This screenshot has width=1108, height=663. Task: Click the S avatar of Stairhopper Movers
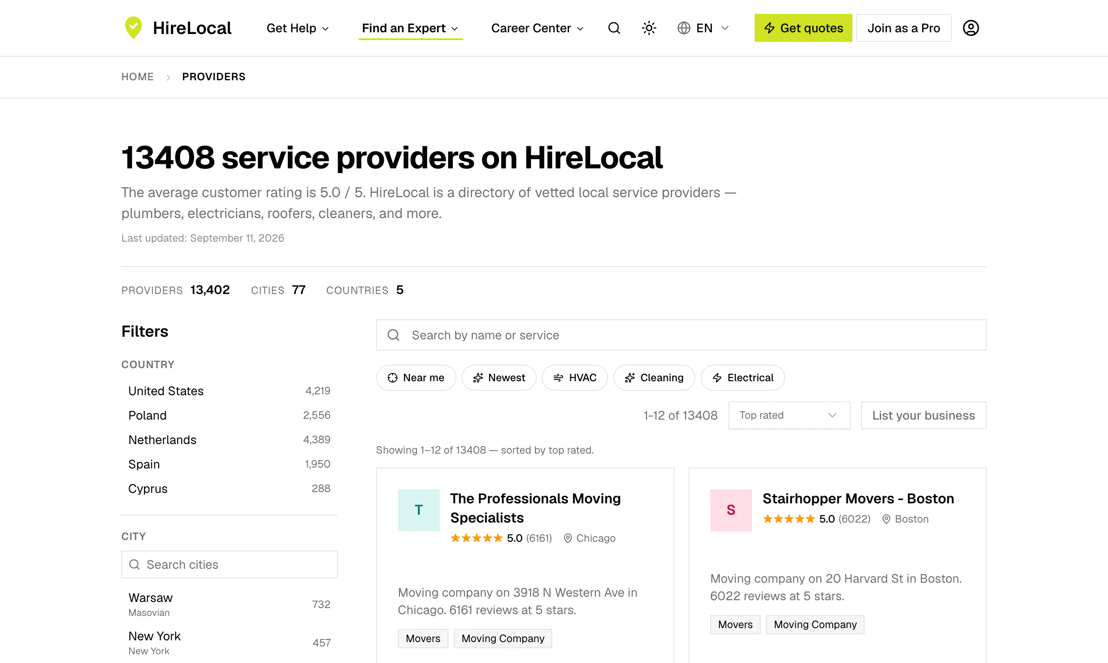(731, 510)
